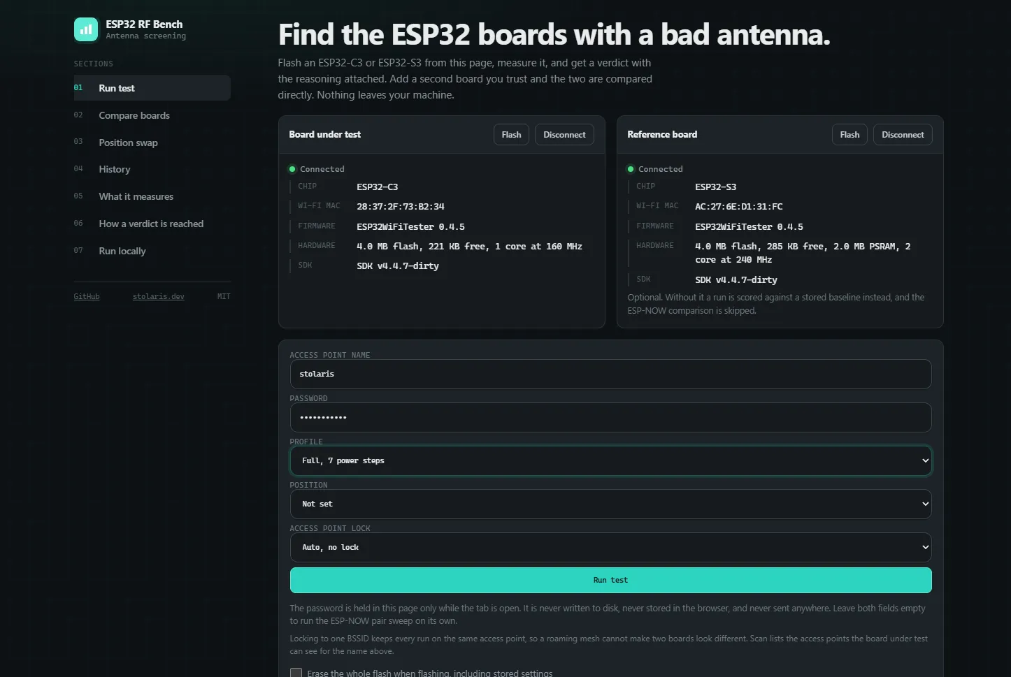Navigate to Run locally section
Viewport: 1011px width, 677px height.
click(152, 251)
